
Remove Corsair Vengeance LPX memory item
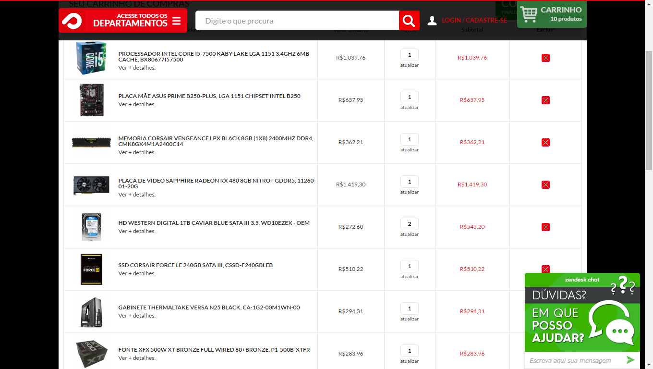click(545, 142)
